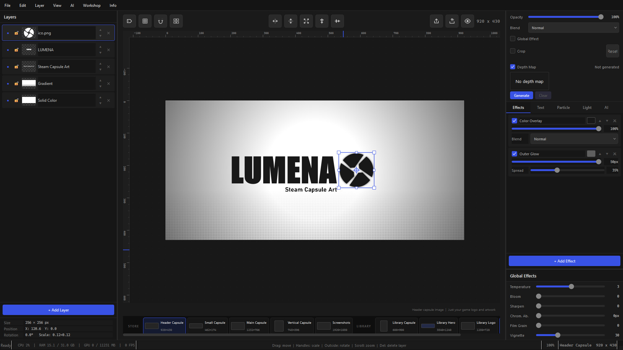Select the layout panels icon in the toolbar

pyautogui.click(x=176, y=21)
